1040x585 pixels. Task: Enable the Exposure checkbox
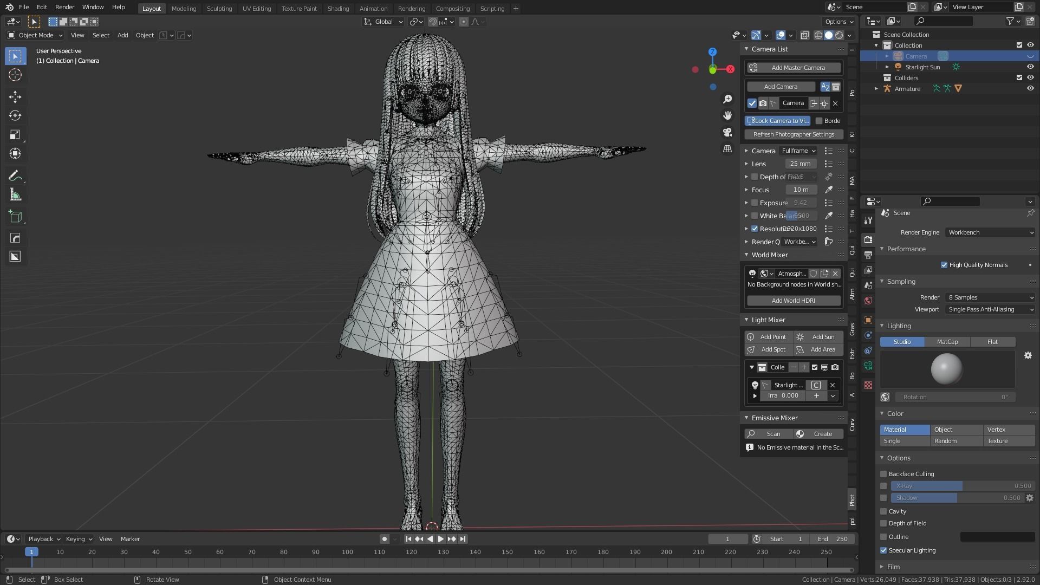coord(755,203)
